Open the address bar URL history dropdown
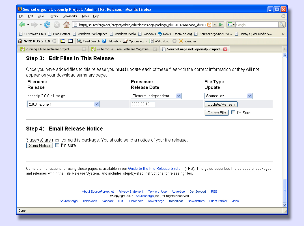Image resolution: width=304 pixels, height=226 pixels. click(215, 25)
